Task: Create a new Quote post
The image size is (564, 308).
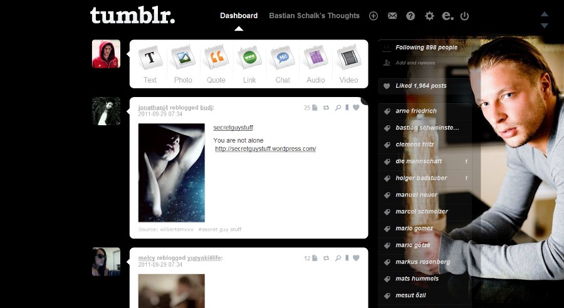Action: (216, 64)
